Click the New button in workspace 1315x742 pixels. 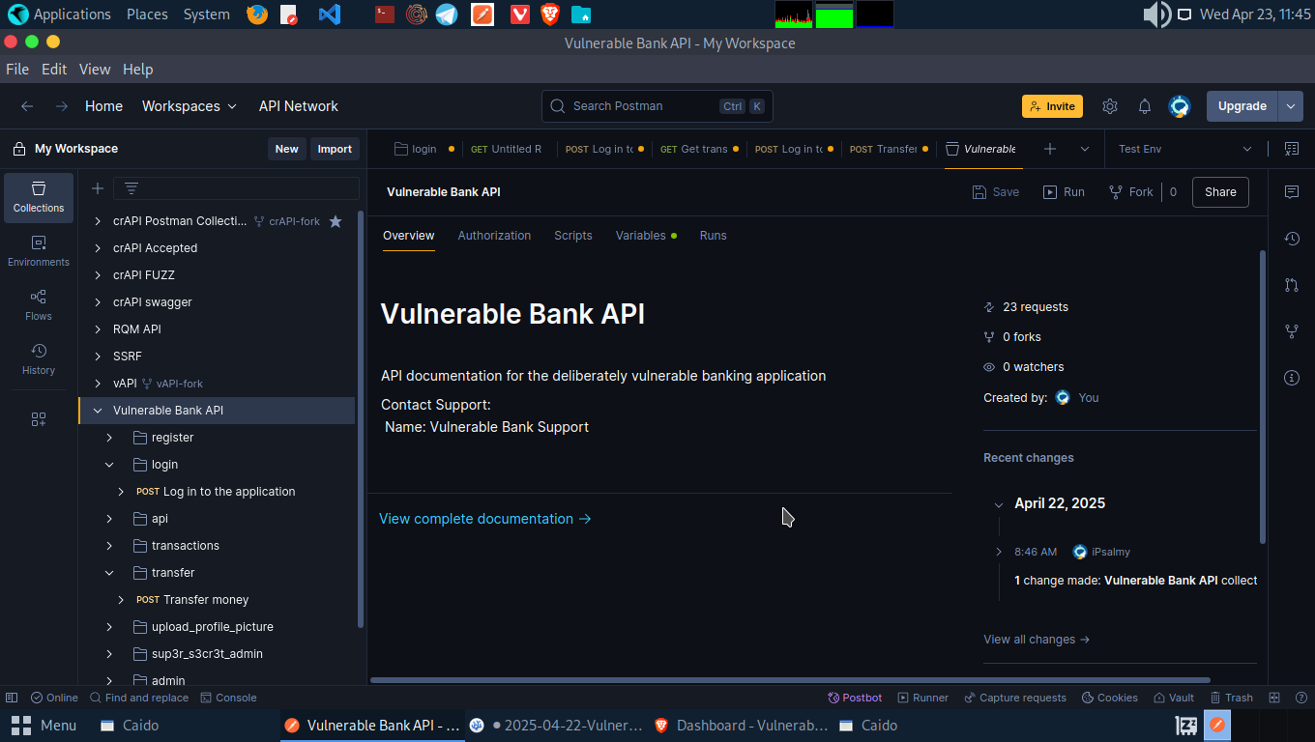(286, 149)
